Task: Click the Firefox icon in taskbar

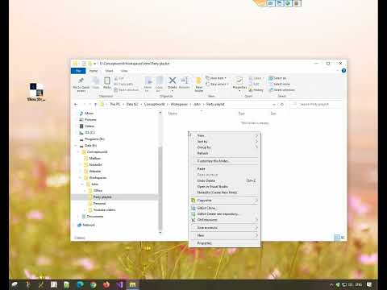Action: click(x=106, y=284)
